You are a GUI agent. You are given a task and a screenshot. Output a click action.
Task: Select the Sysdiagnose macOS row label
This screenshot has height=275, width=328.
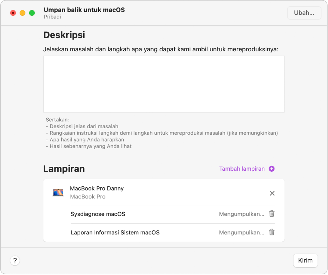pyautogui.click(x=98, y=214)
